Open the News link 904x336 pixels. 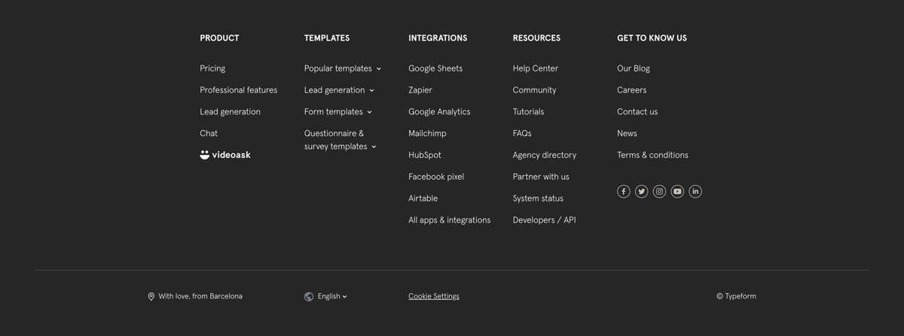click(627, 134)
